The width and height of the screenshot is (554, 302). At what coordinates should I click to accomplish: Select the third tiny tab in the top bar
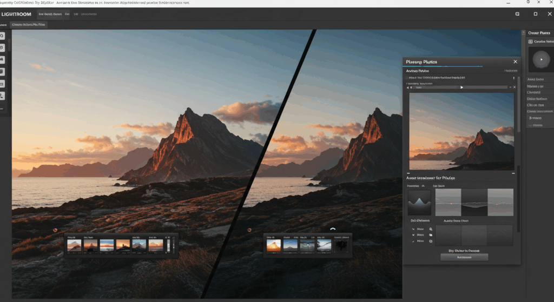(x=76, y=14)
